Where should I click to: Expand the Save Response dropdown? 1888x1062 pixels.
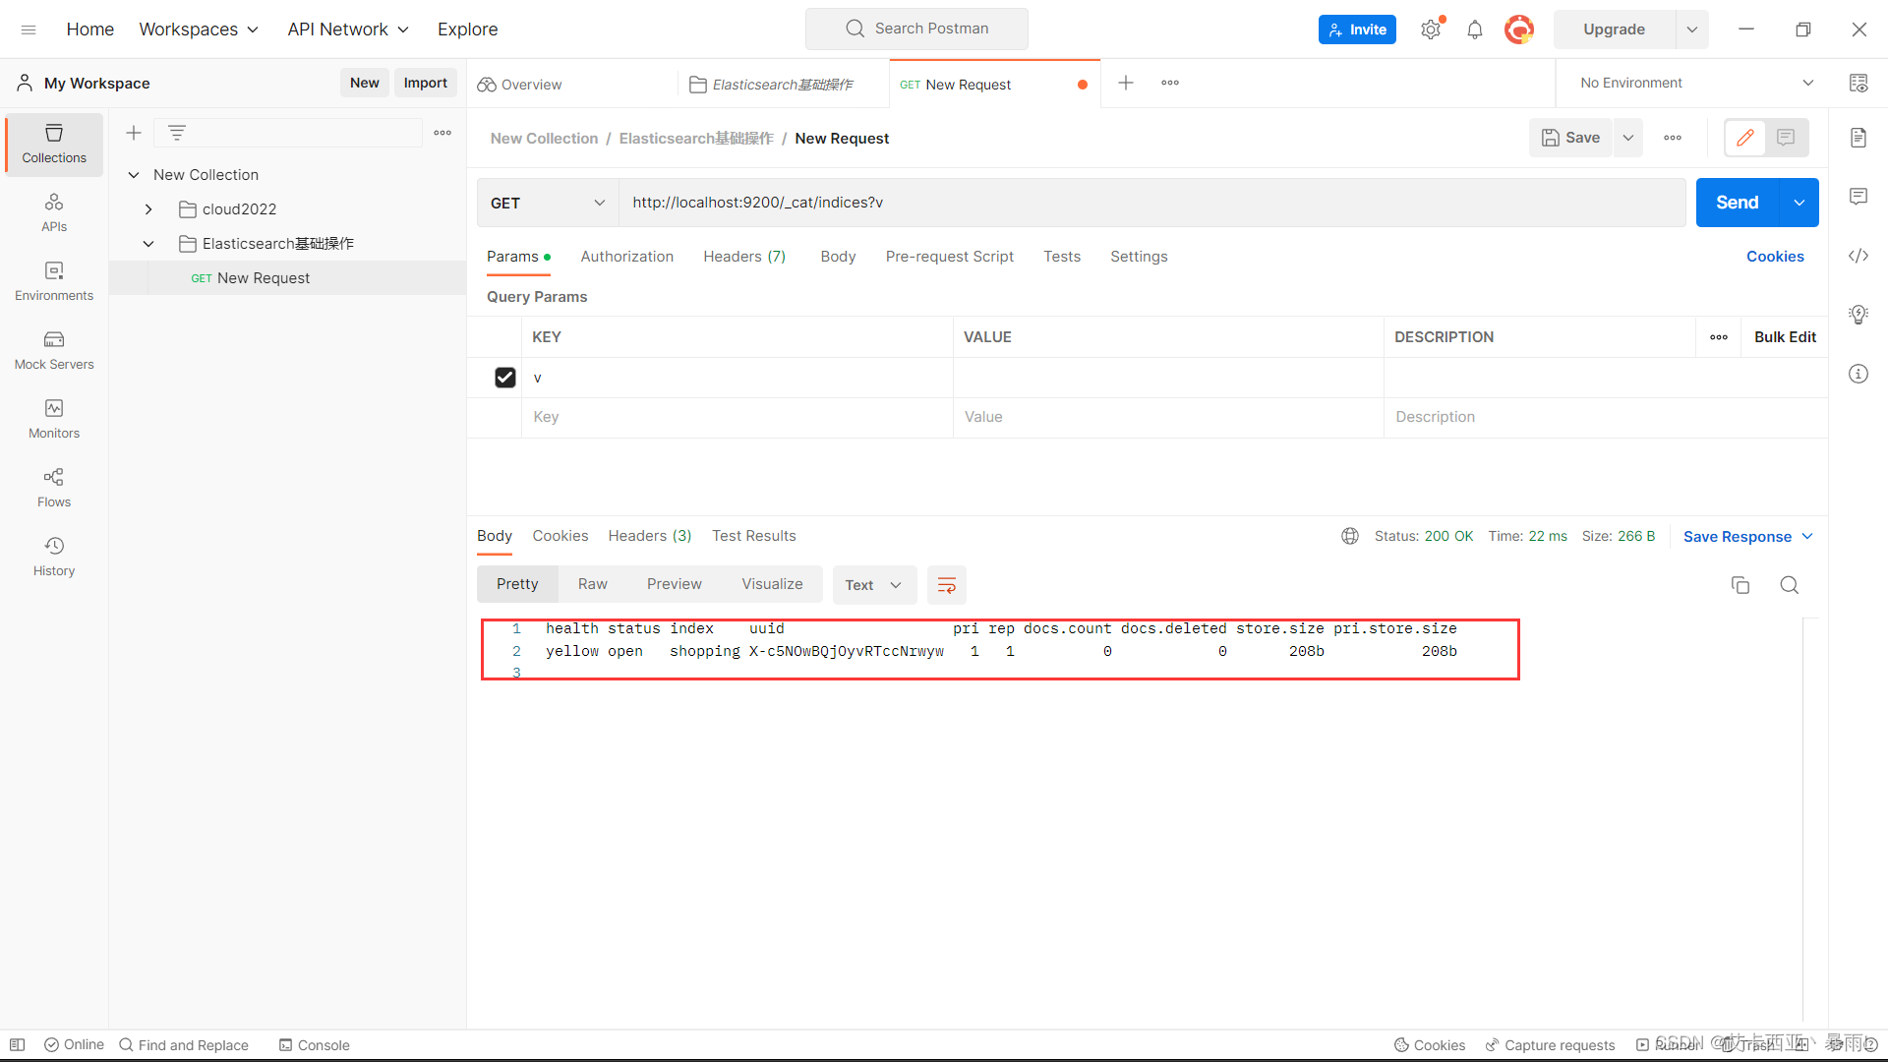tap(1747, 536)
